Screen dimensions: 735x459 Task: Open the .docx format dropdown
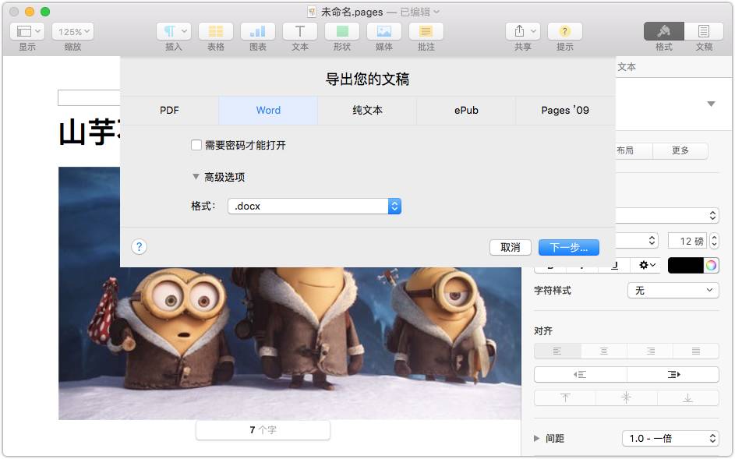(315, 207)
